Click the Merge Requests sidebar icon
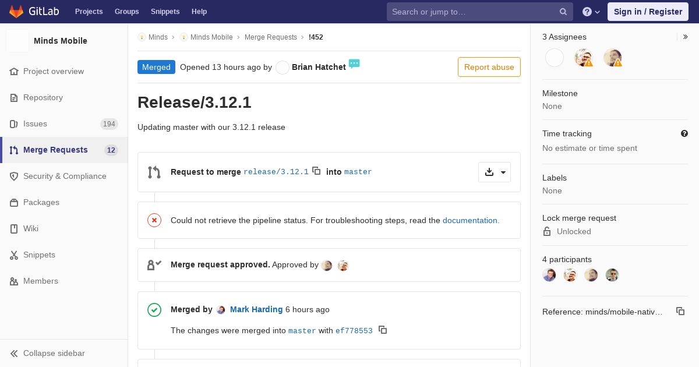Viewport: 699px width, 367px height. click(14, 150)
